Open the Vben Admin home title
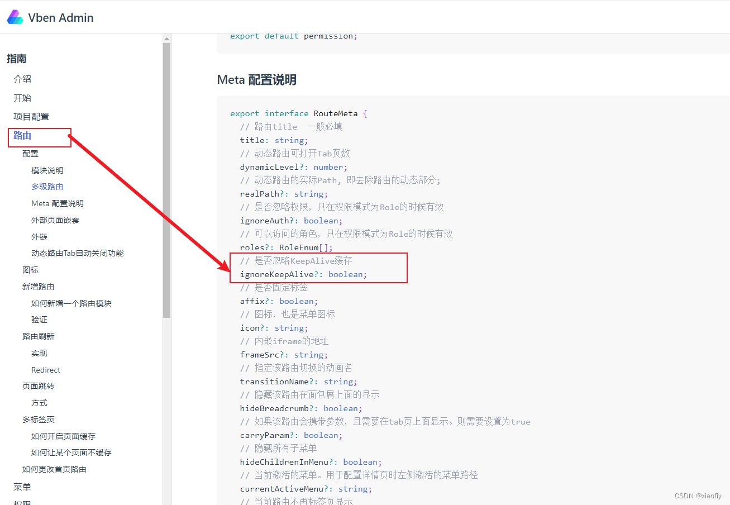Viewport: 730px width, 505px height. [61, 18]
